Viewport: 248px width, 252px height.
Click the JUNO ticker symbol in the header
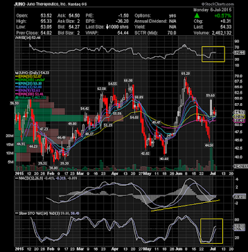point(20,4)
